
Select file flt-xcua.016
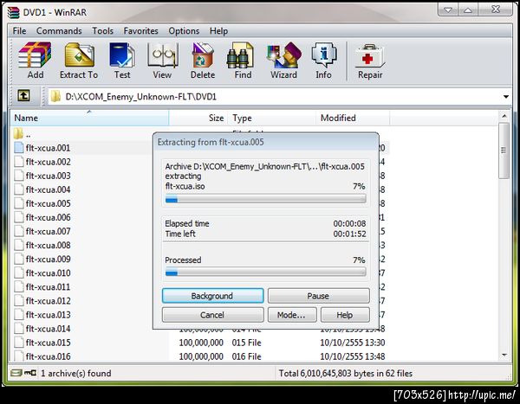(x=48, y=356)
